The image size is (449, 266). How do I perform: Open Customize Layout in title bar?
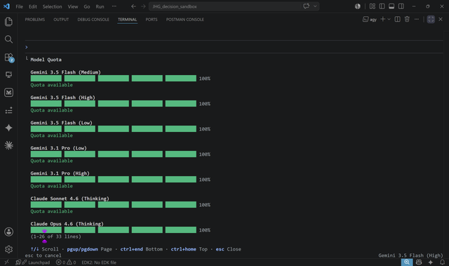(373, 6)
